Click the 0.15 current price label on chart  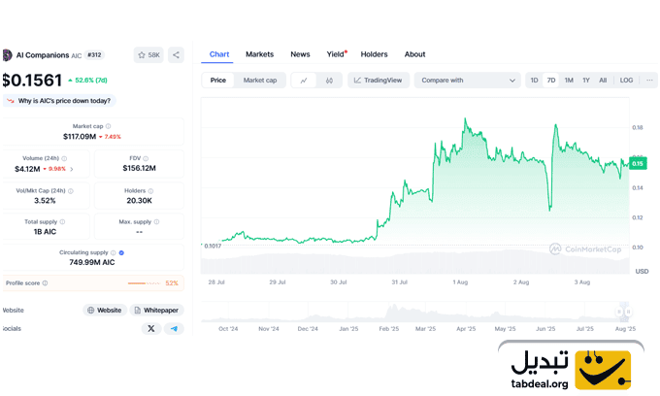pyautogui.click(x=638, y=164)
